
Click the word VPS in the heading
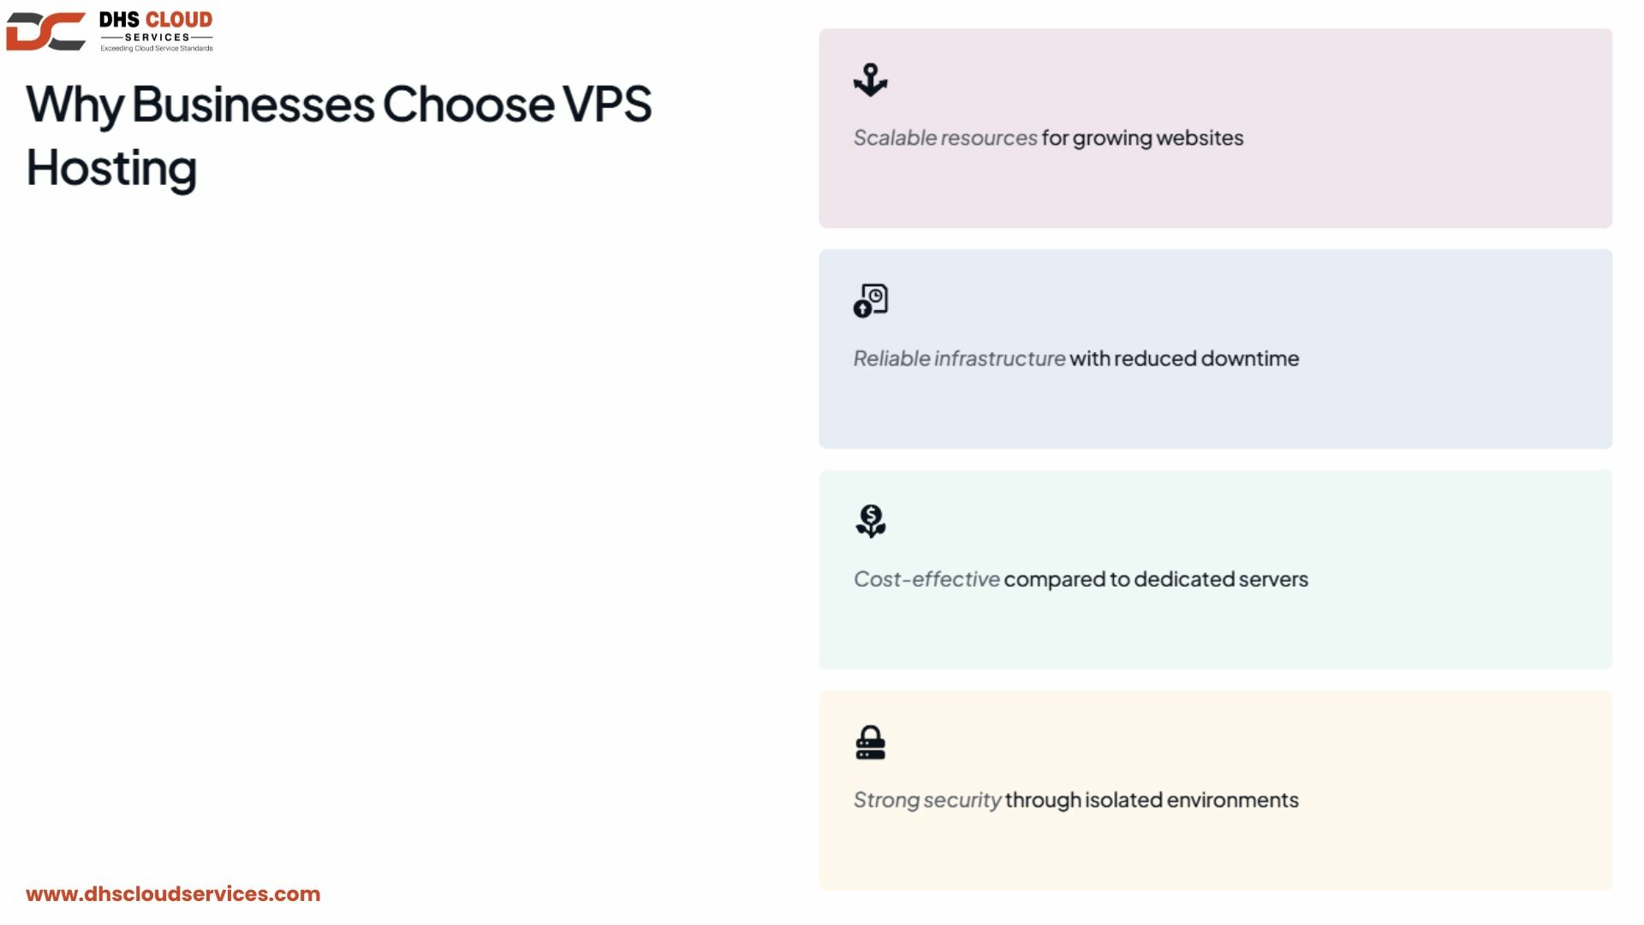coord(607,104)
